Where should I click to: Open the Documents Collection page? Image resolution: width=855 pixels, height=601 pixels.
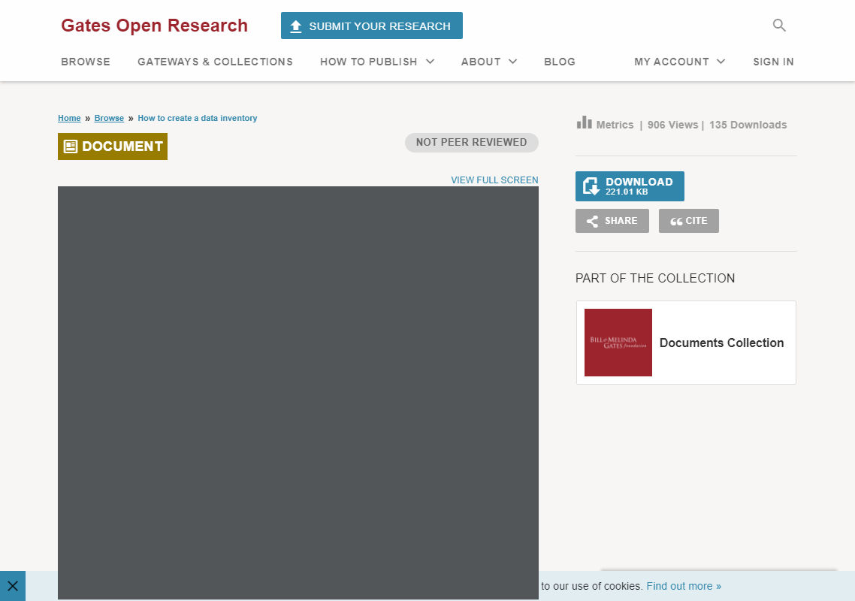(x=721, y=343)
